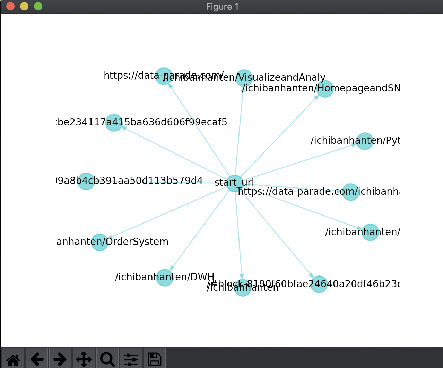Viewport: 443px width, 368px height.
Task: Click the Figure 1 window title
Action: (x=222, y=7)
